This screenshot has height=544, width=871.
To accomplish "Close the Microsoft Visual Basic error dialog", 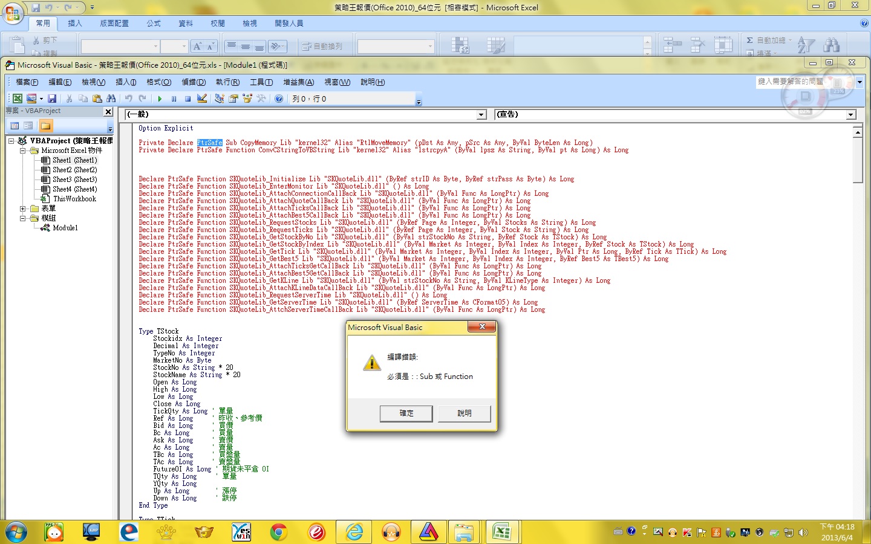I will tap(482, 327).
